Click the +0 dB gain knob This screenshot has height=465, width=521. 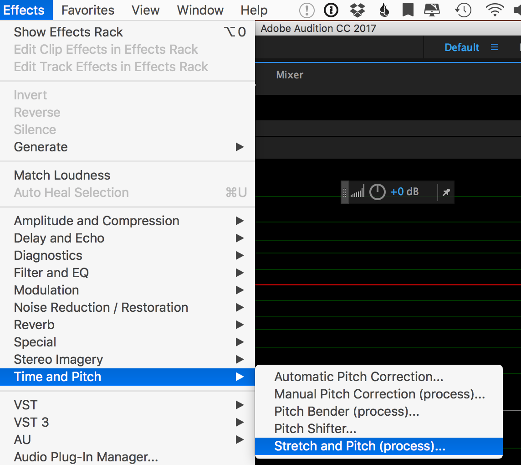pos(377,191)
